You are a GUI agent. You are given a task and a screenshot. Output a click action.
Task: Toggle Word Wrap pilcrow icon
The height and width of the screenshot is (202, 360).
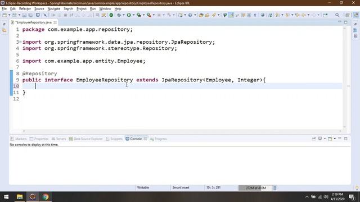point(255,15)
